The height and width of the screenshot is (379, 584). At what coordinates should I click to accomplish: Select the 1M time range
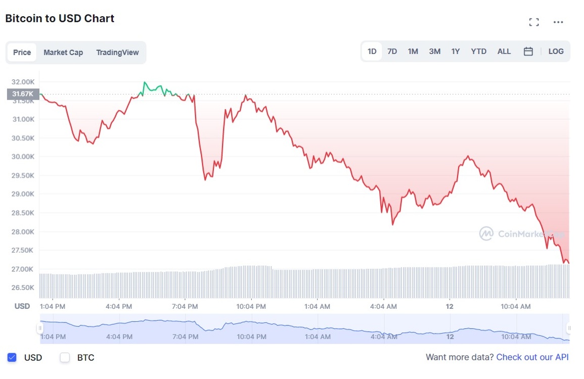(x=413, y=52)
